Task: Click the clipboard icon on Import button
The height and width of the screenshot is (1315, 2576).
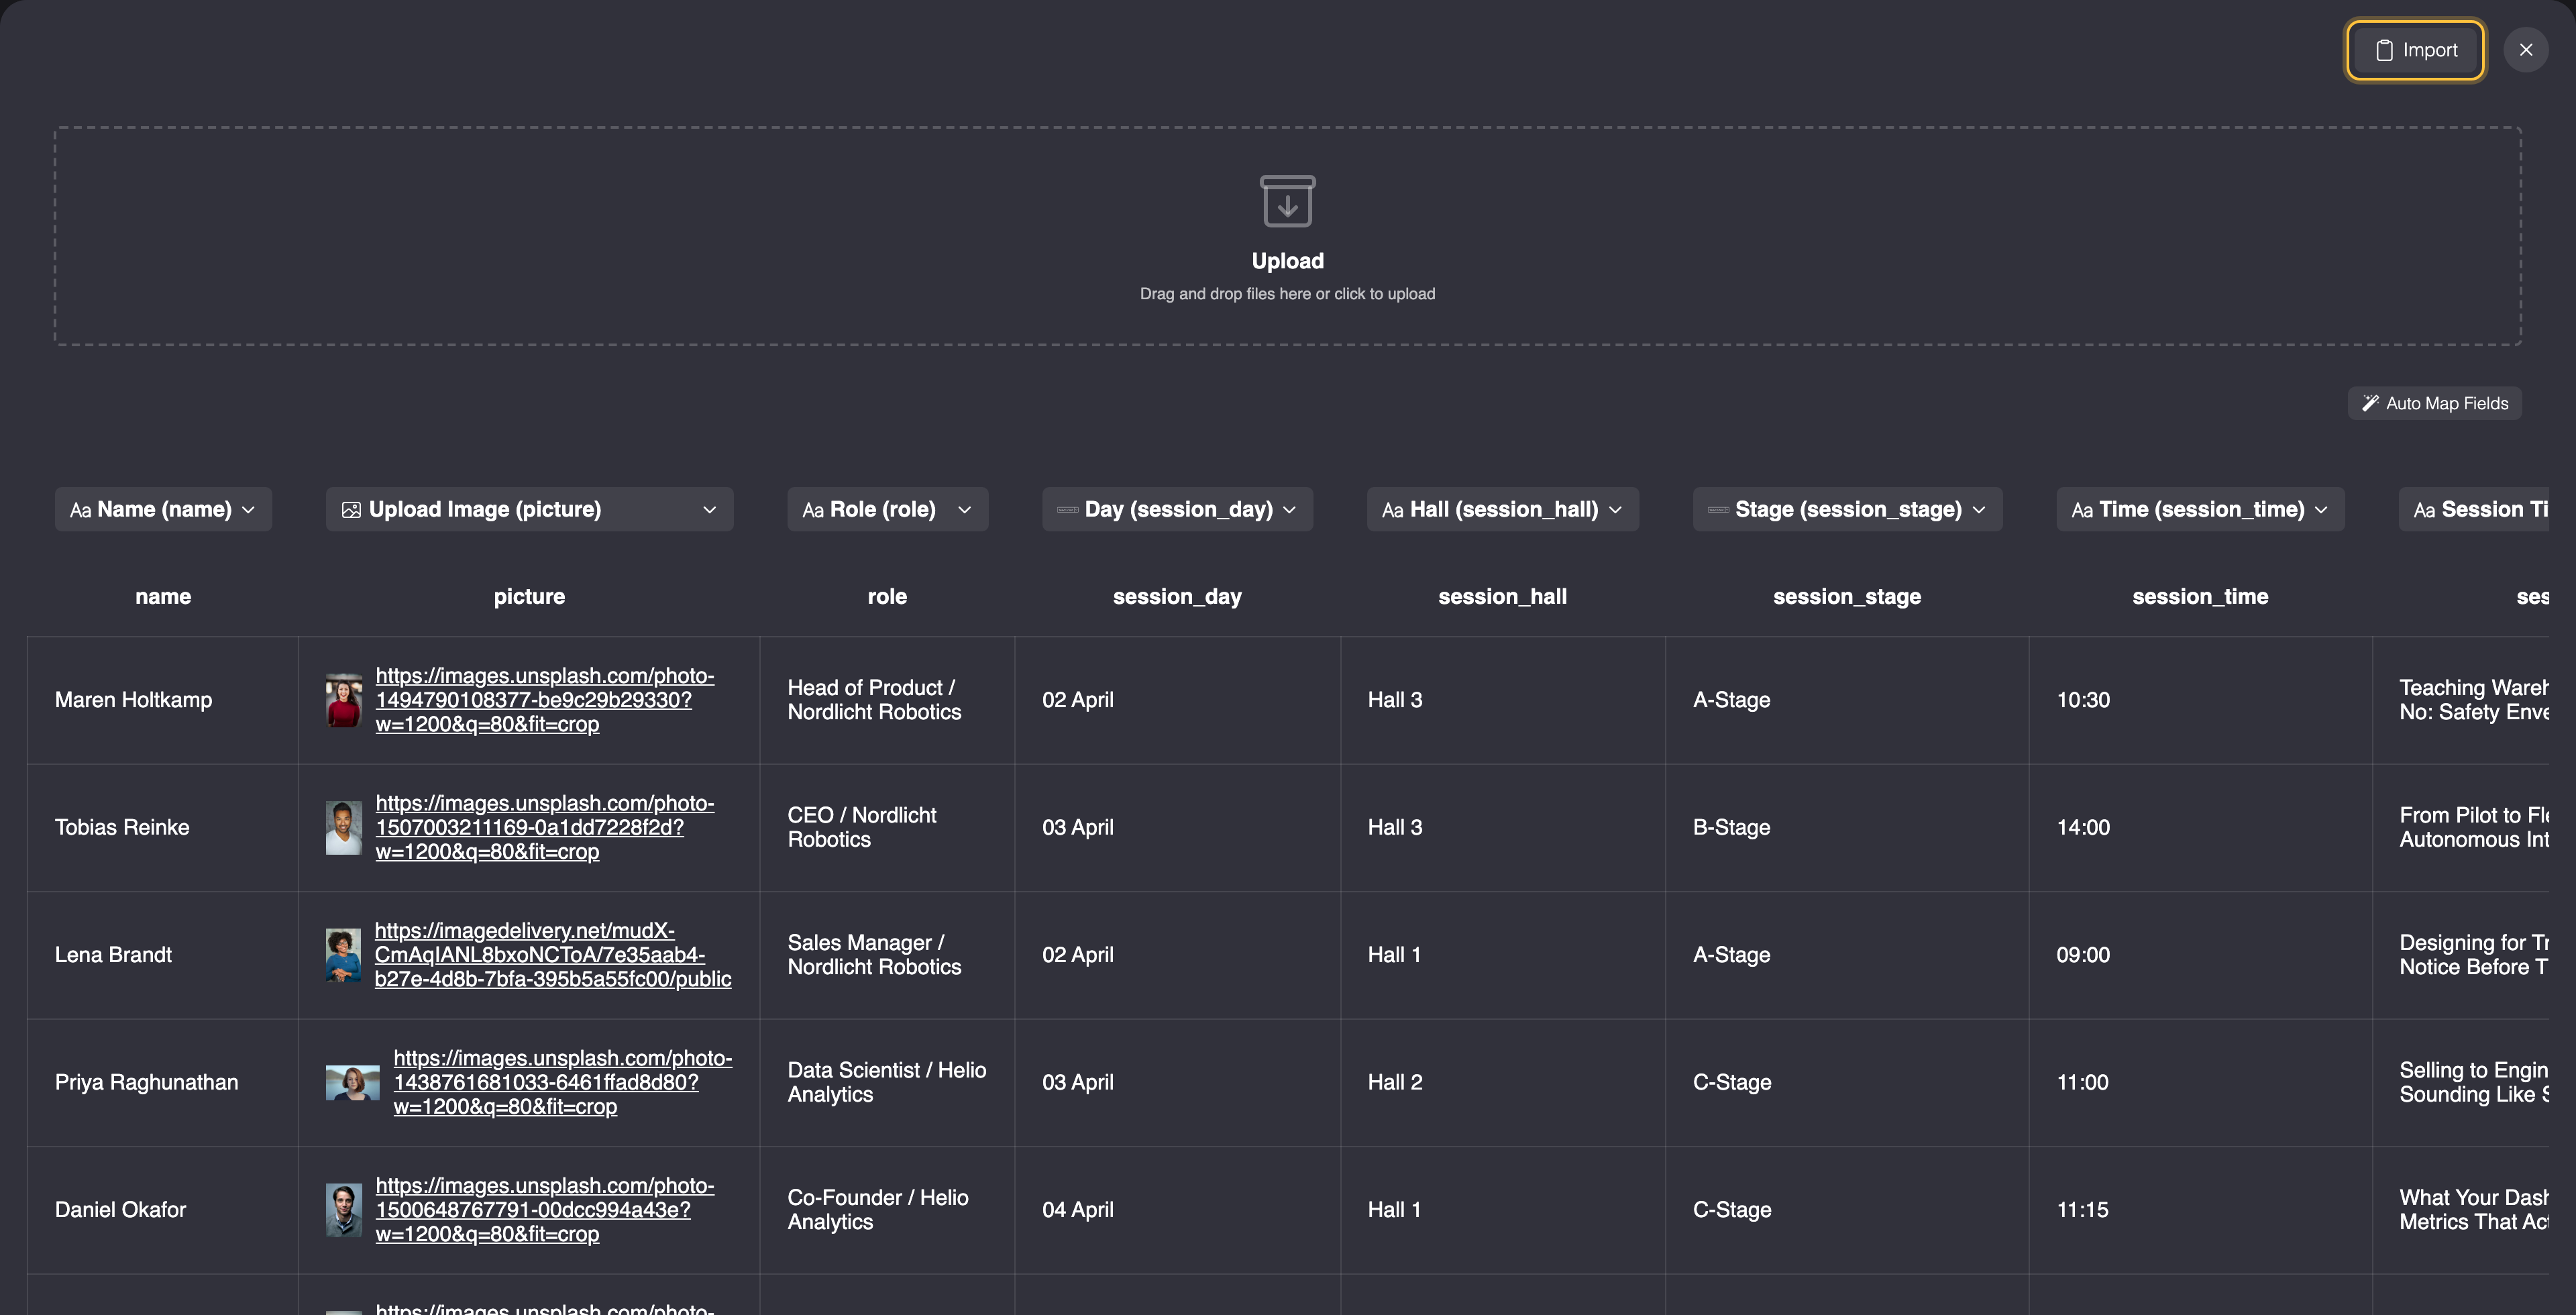Action: coord(2384,50)
